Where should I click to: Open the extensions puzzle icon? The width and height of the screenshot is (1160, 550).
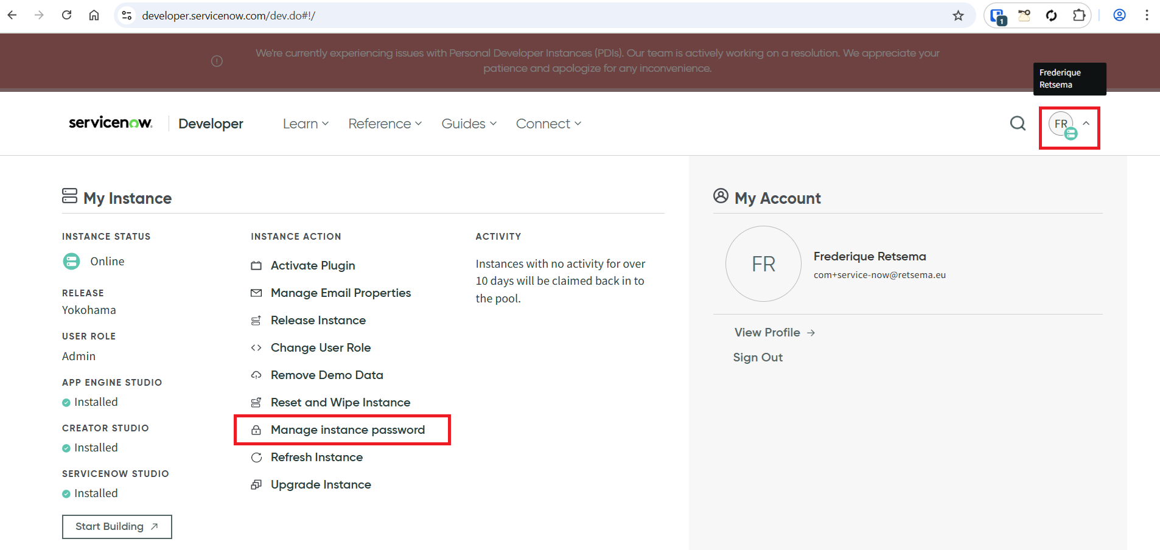pos(1079,15)
